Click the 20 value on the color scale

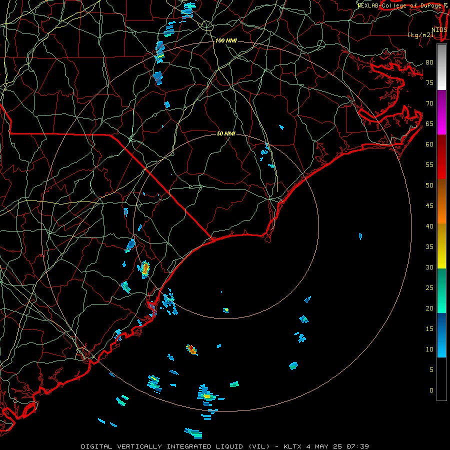coord(429,308)
